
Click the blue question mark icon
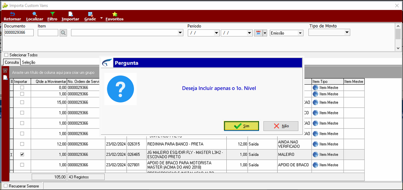pos(120,89)
